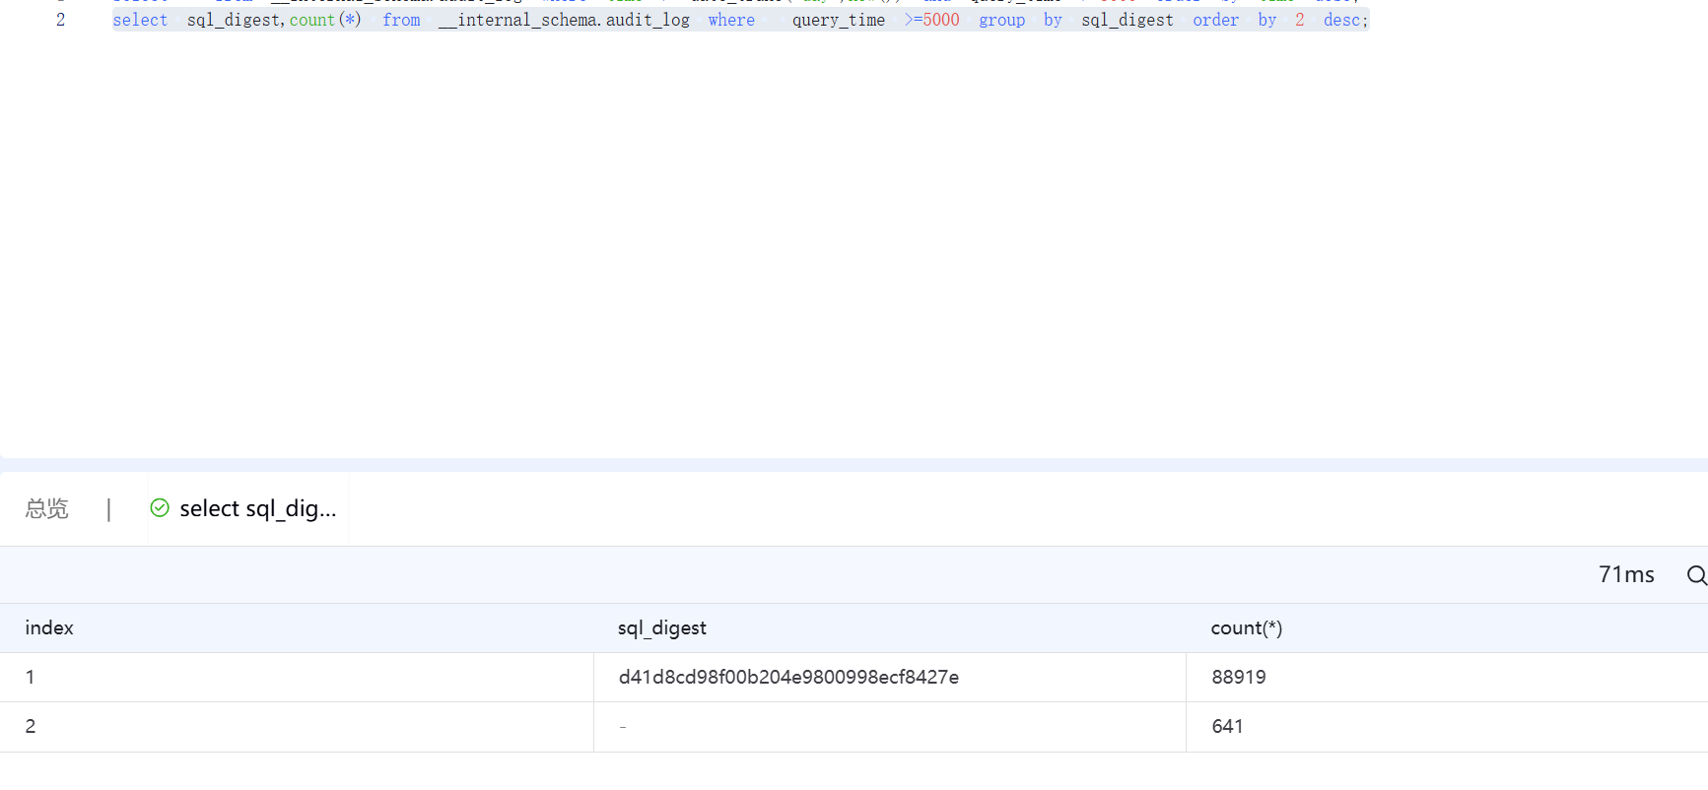Screen dimensions: 1708x790
Task: Click the 'where' keyword in line 2
Action: [731, 20]
